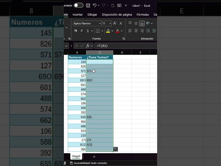Open Fuente dialog launcher icon
The width and height of the screenshot is (221, 166).
pos(124,39)
